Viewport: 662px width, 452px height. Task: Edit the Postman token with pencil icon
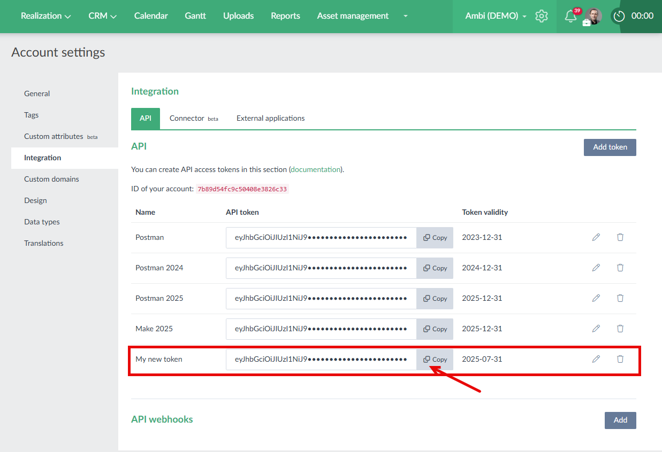[596, 237]
